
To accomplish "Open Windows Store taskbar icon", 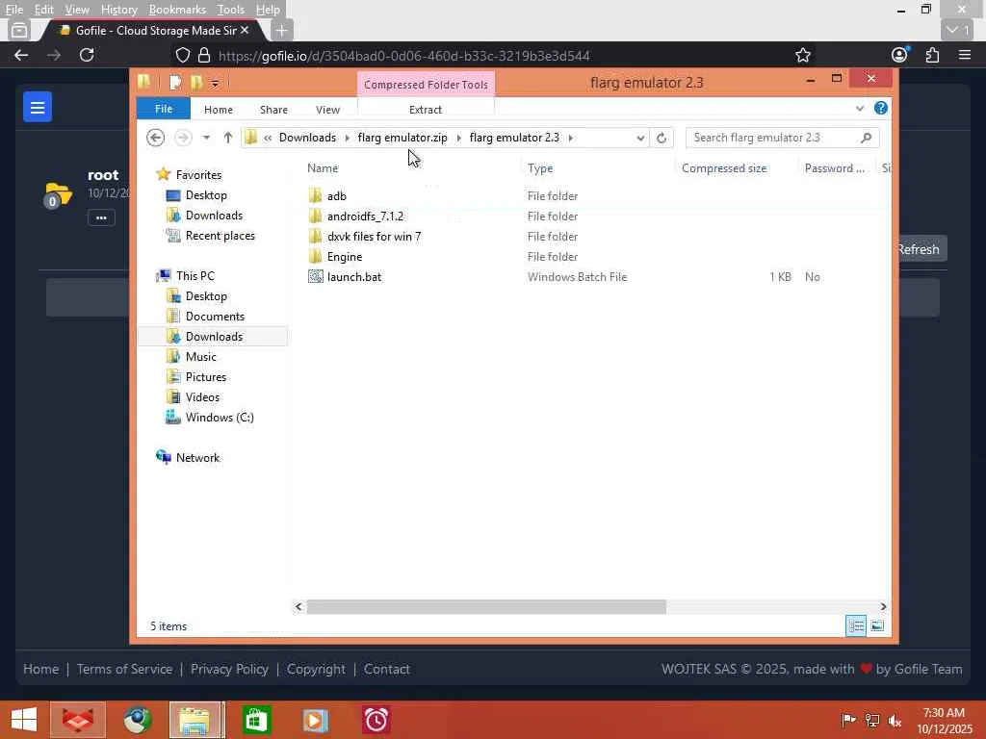I will click(x=256, y=720).
